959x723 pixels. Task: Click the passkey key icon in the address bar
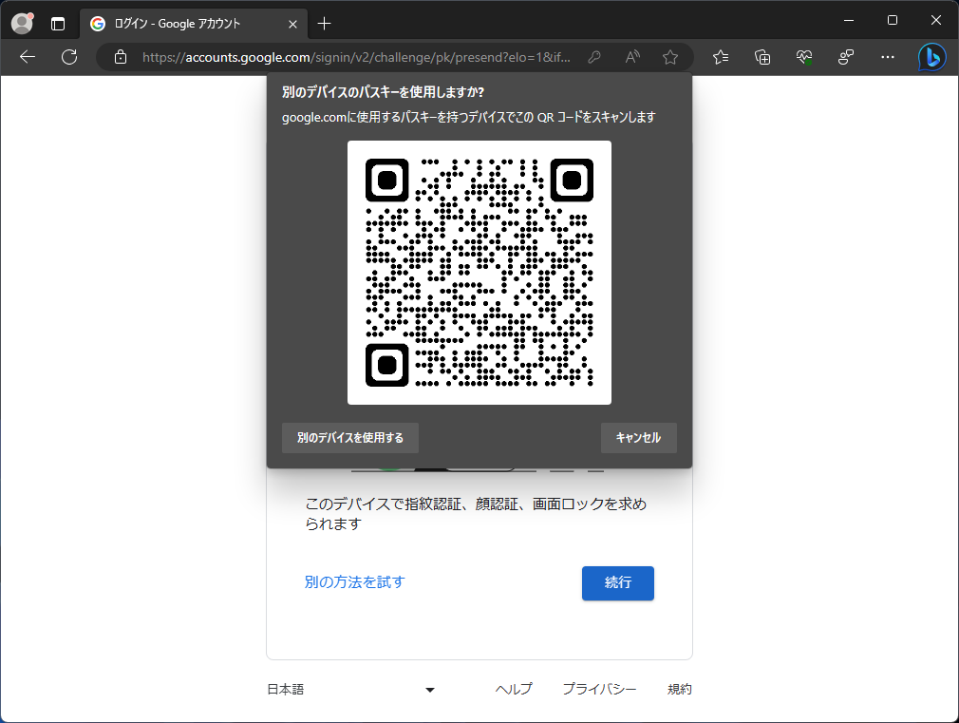593,57
